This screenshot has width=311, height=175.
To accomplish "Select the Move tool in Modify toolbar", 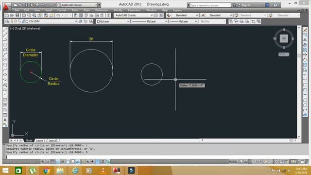I will coord(305,54).
